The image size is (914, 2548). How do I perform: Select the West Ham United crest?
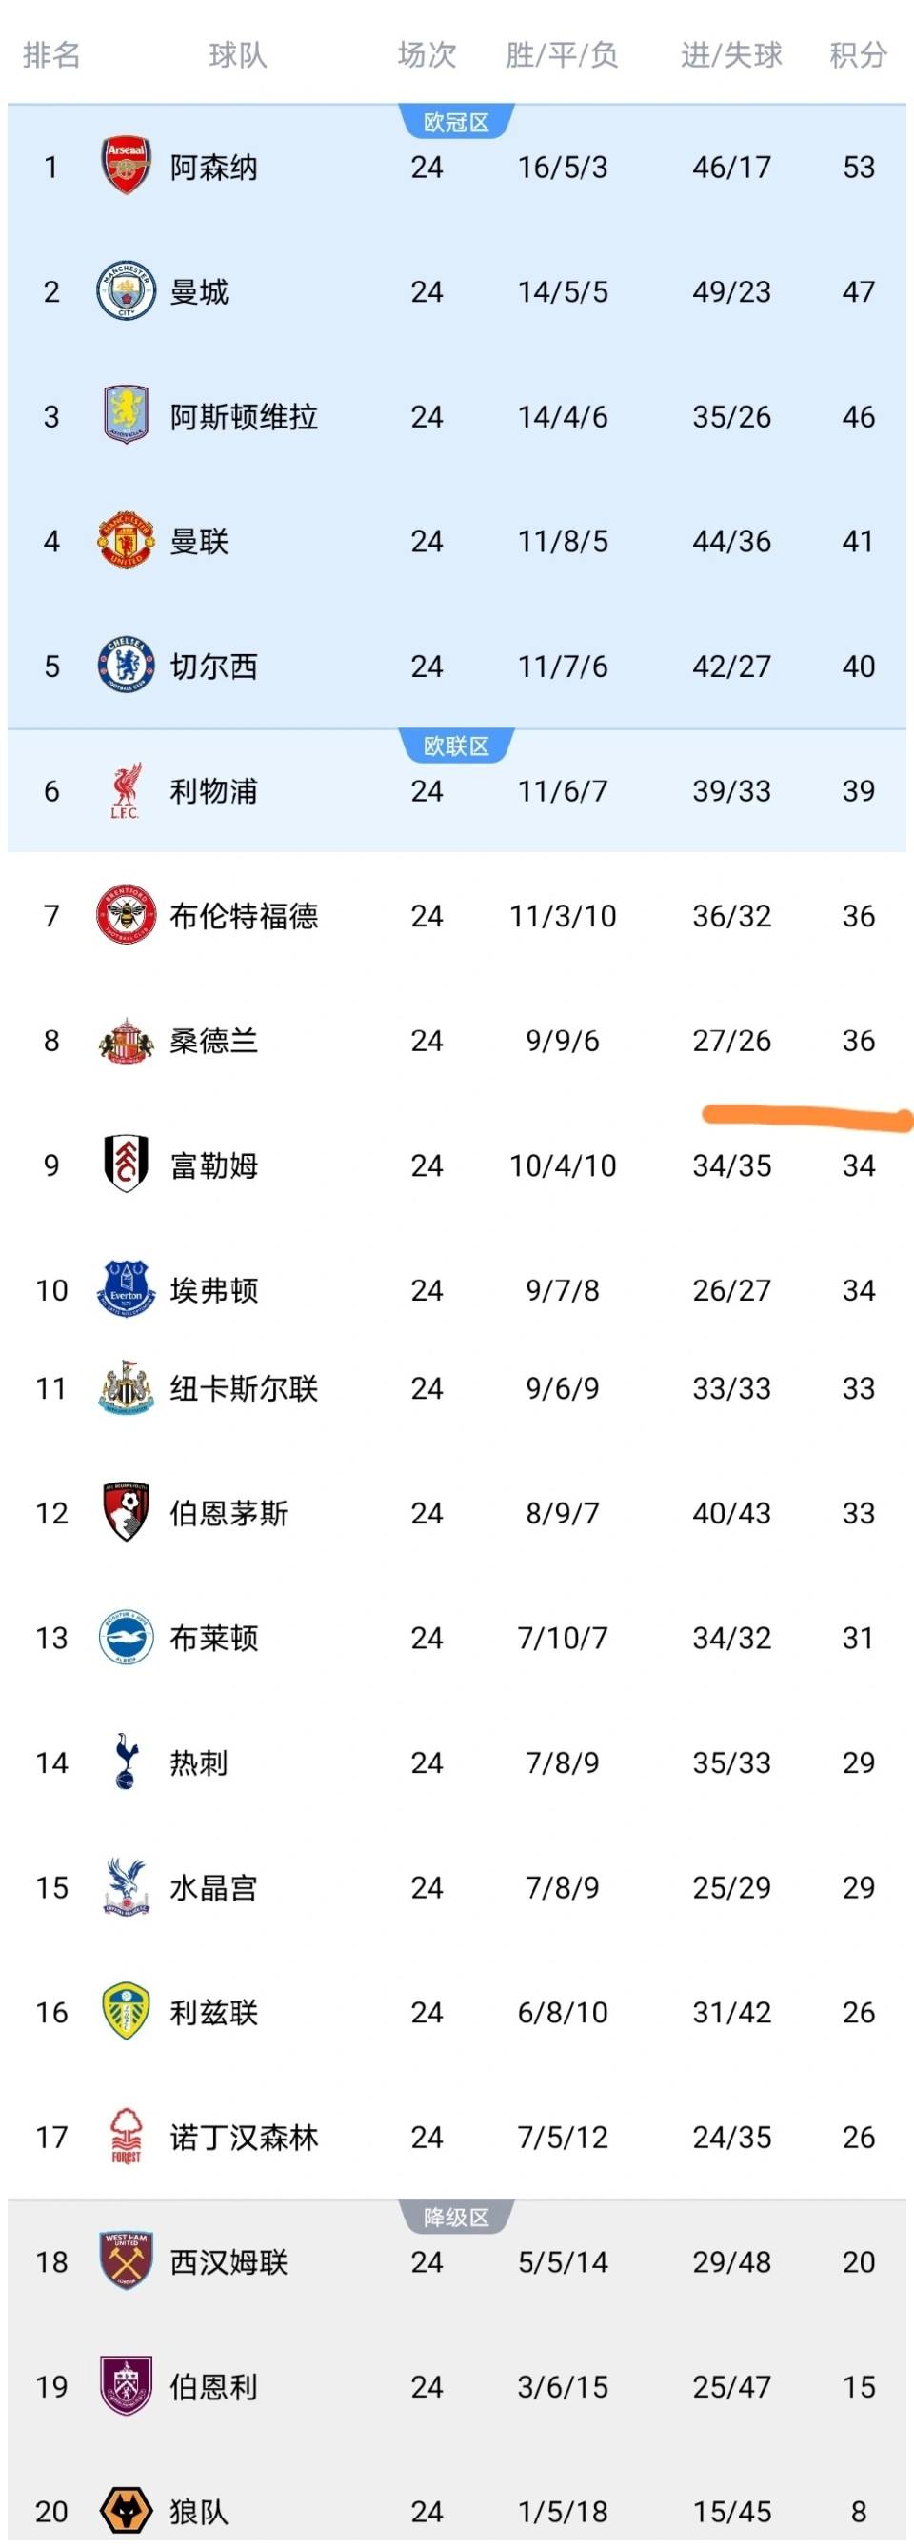[x=126, y=2261]
